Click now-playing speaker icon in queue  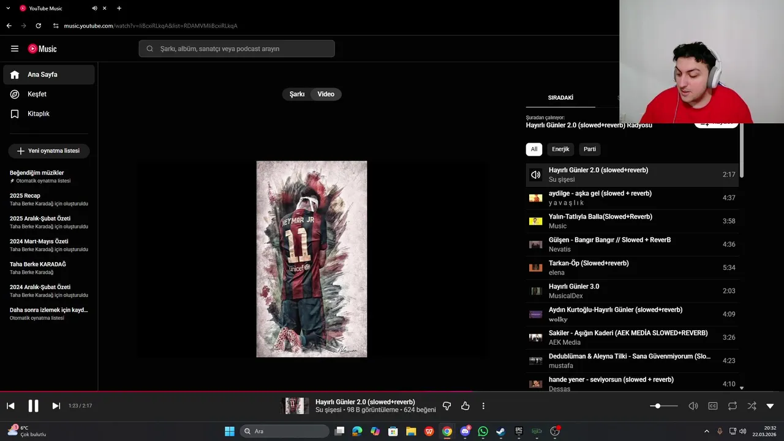point(536,175)
